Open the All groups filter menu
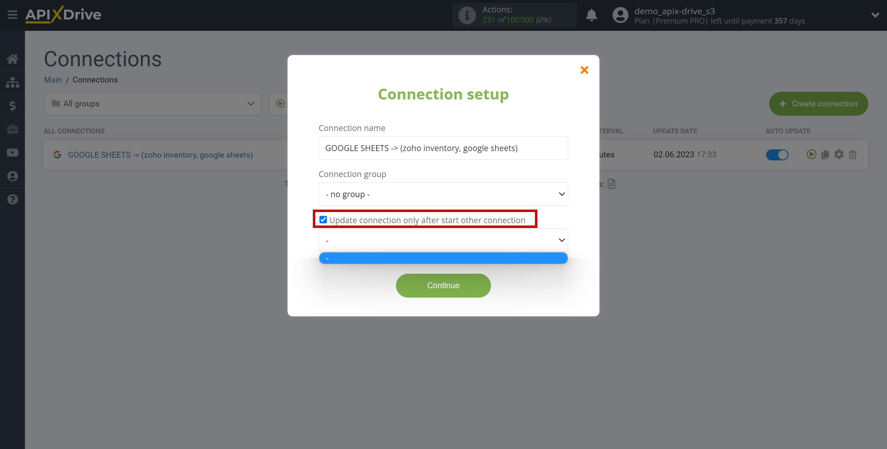 pos(151,104)
